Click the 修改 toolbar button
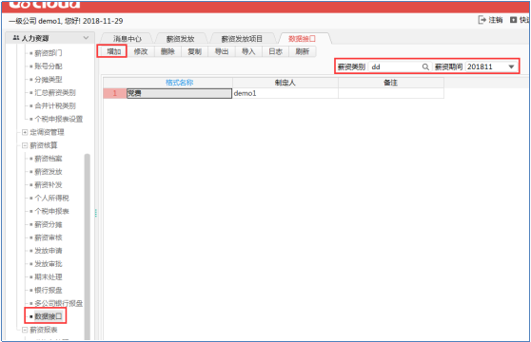The width and height of the screenshot is (531, 342). 141,51
